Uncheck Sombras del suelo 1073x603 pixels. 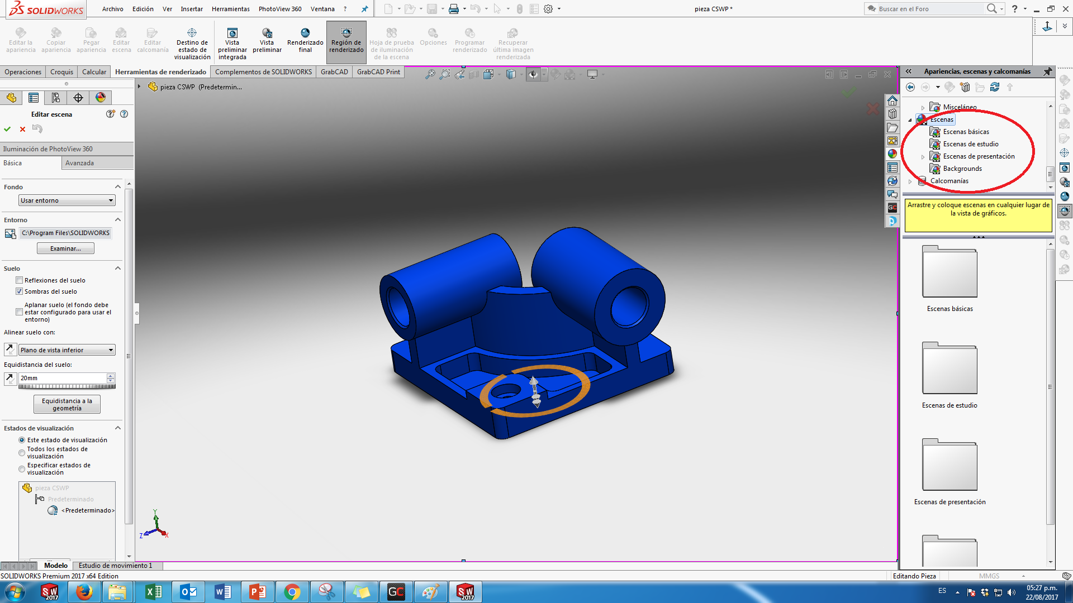click(20, 291)
